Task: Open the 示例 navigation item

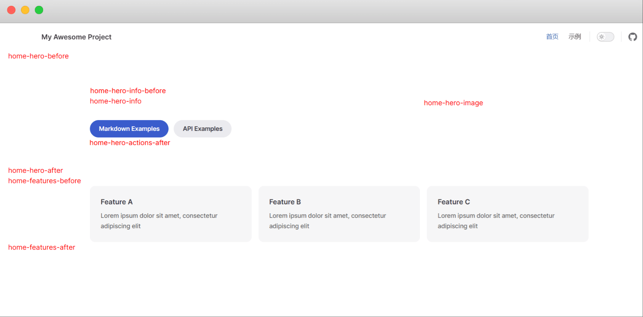Action: (574, 37)
